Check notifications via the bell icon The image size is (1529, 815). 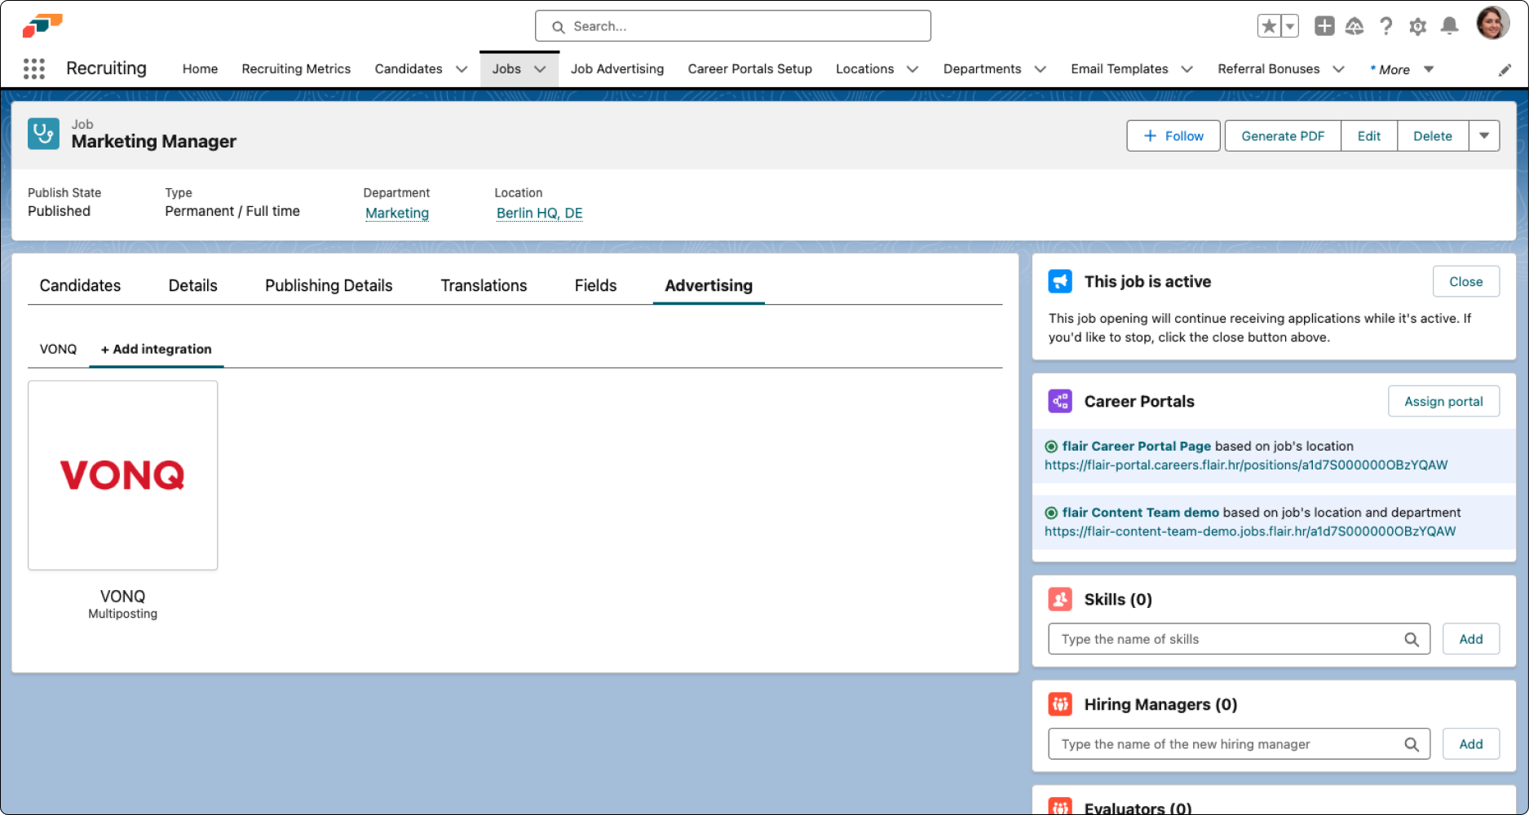(1449, 26)
